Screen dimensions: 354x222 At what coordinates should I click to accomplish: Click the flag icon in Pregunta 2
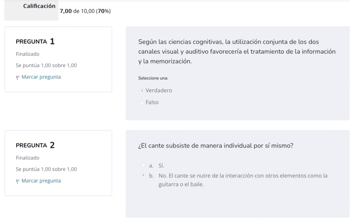(18, 181)
